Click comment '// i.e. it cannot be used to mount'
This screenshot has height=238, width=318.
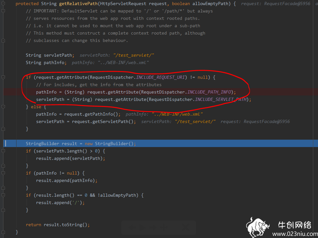tap(113, 26)
